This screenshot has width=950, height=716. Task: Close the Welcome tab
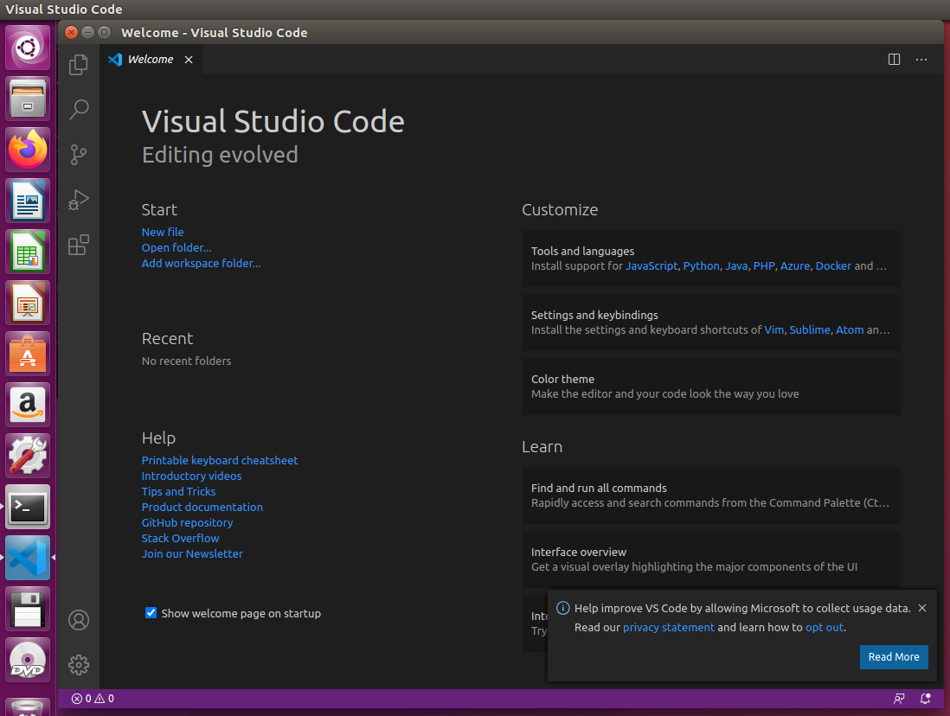coord(189,60)
